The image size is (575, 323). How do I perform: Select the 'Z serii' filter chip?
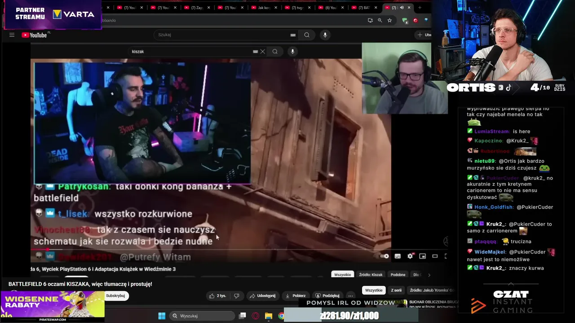(396, 290)
